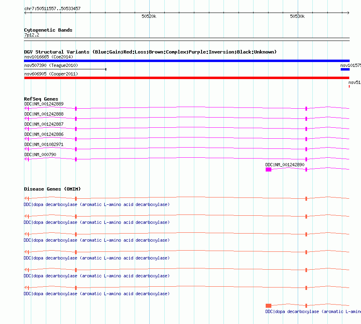The height and width of the screenshot is (324, 361).
Task: Click the small blue nsv10157 variant segment
Action: pos(345,69)
